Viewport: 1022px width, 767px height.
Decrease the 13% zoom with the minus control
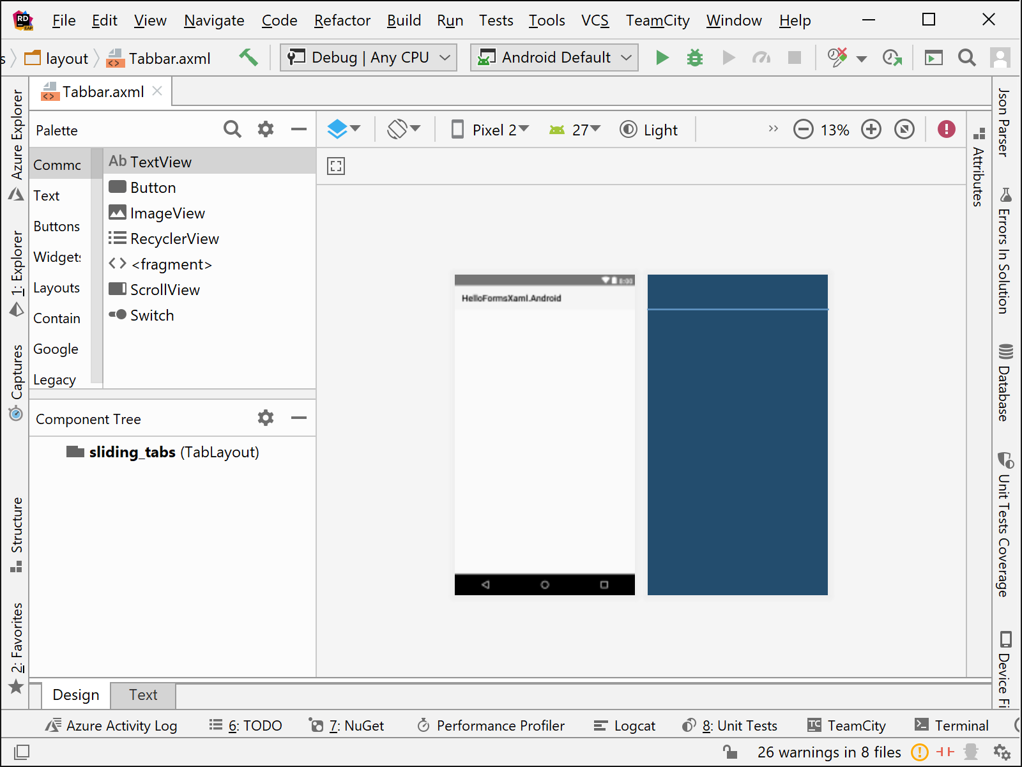point(803,129)
